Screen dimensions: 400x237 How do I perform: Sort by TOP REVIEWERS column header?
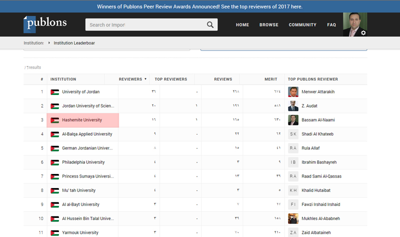[x=171, y=79]
